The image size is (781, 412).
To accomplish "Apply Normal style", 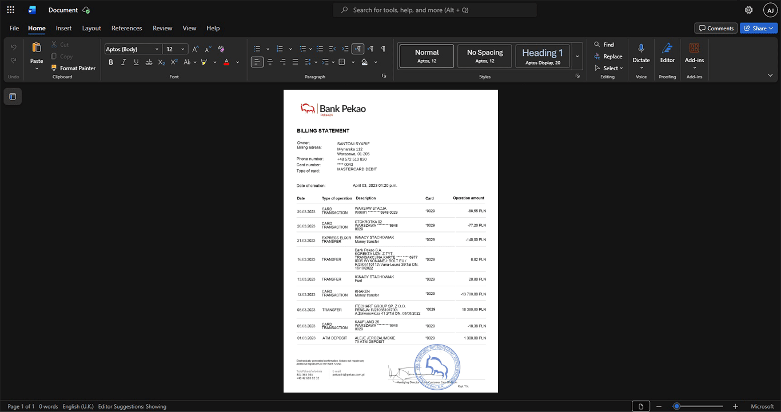I will tap(427, 56).
